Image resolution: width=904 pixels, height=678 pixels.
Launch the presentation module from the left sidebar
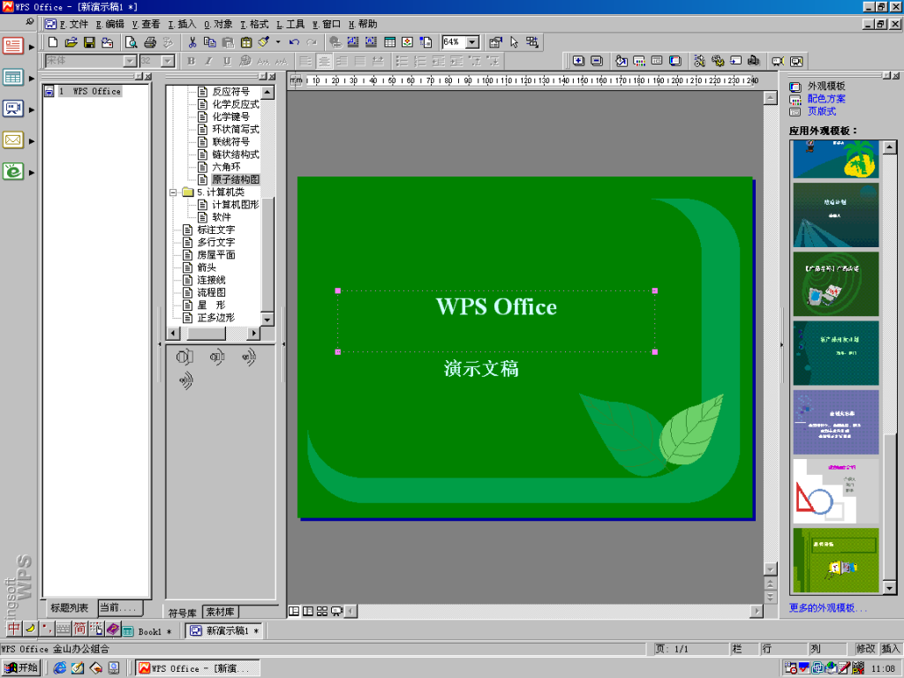12,109
